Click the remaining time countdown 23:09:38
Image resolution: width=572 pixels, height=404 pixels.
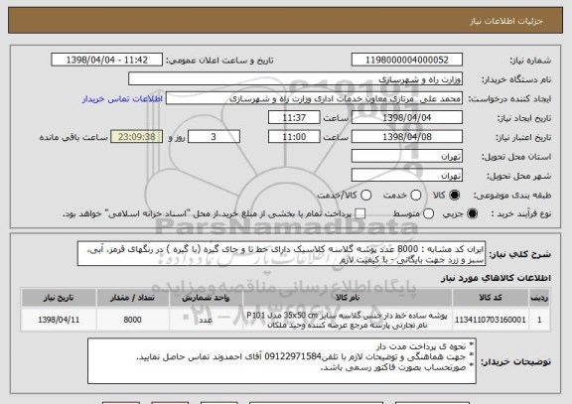[x=137, y=137]
